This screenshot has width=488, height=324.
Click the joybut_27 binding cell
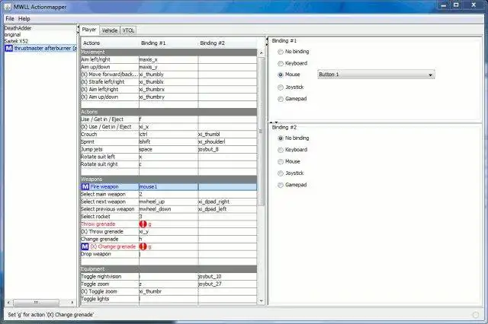(x=227, y=284)
